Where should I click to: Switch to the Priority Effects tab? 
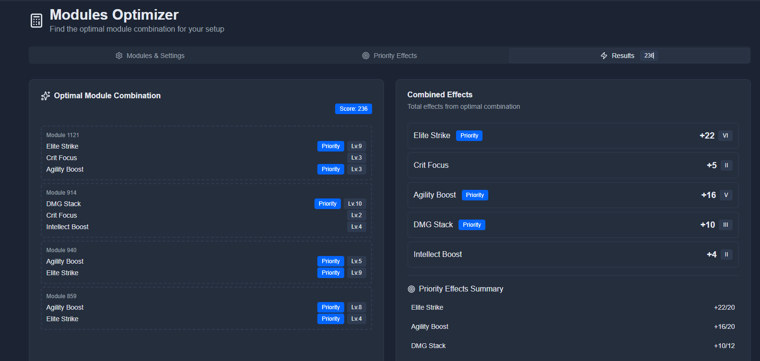coord(389,56)
